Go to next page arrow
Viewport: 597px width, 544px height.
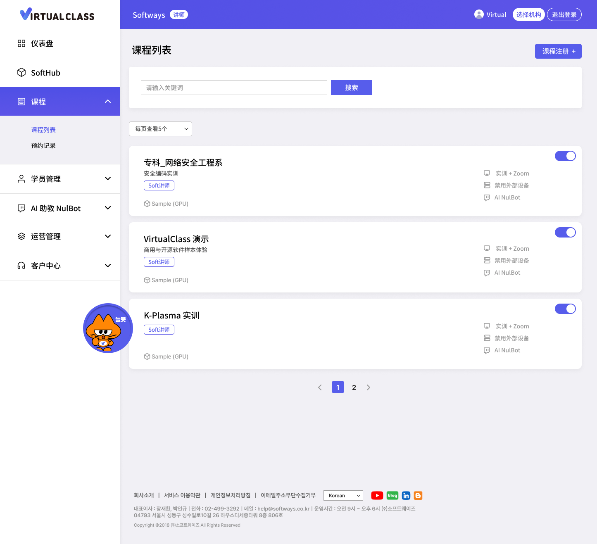pos(369,387)
